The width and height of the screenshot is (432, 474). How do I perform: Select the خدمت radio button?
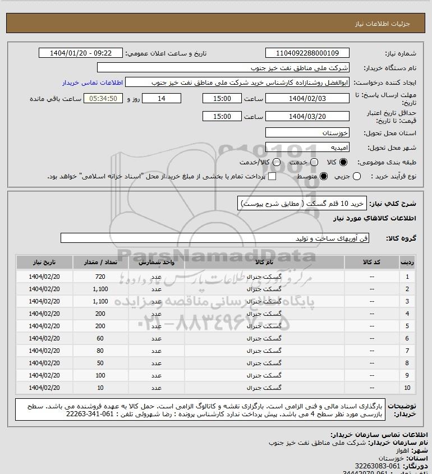[314, 162]
